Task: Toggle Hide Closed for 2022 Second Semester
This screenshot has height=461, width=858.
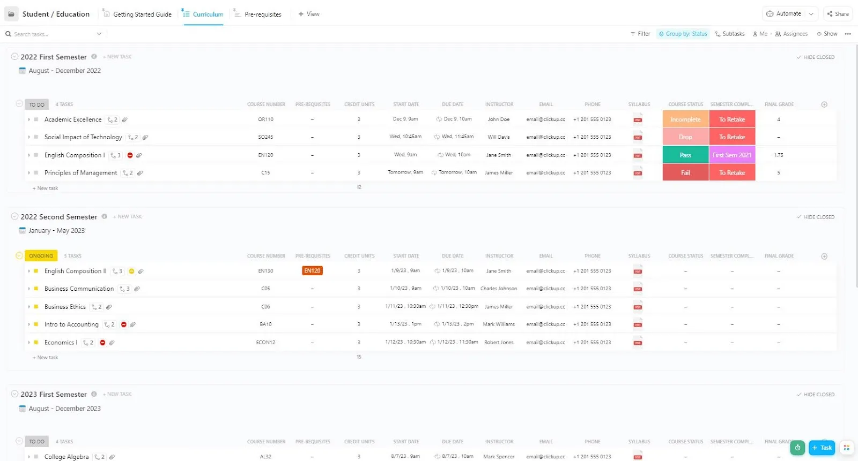Action: (x=816, y=217)
